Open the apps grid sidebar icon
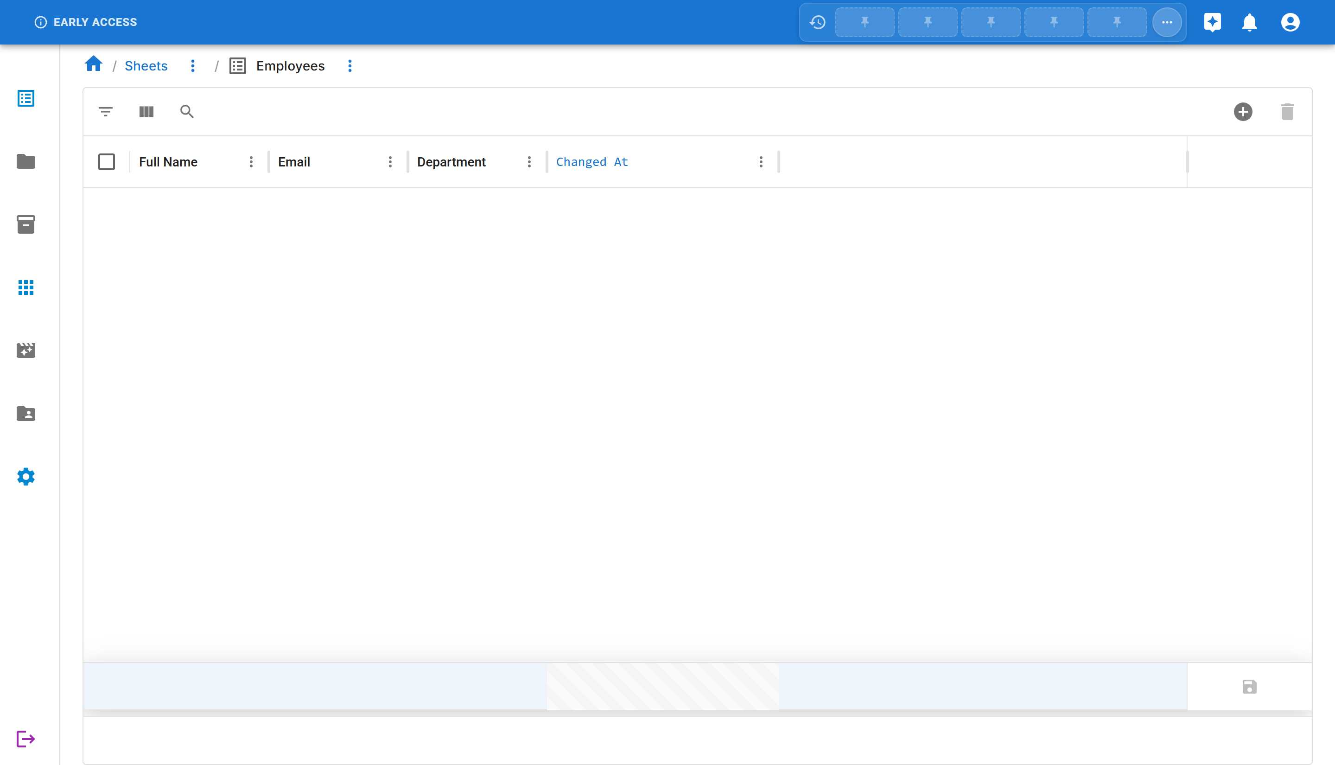 coord(26,287)
